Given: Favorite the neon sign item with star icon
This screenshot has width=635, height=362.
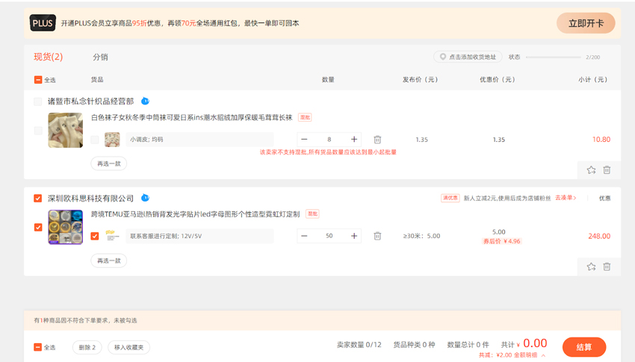Looking at the screenshot, I should coord(591,266).
